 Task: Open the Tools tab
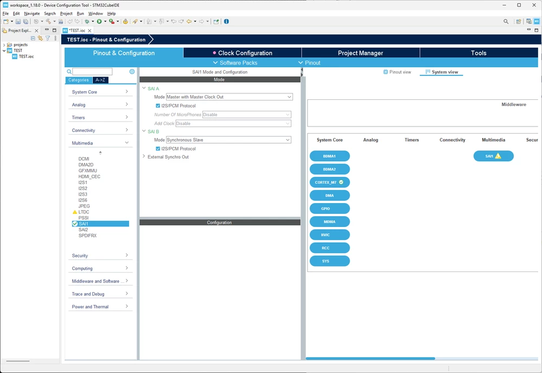[x=479, y=53]
